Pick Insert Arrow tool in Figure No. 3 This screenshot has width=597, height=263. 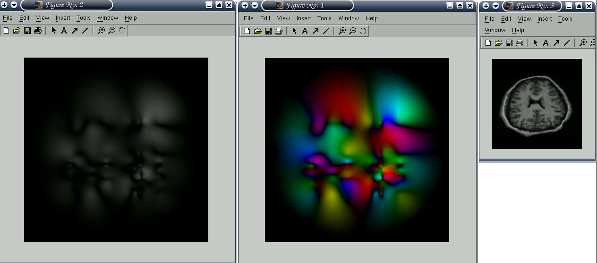(x=556, y=43)
